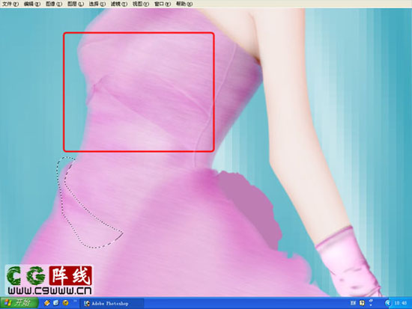Image resolution: width=412 pixels, height=309 pixels.
Task: Open the 视图 (View) menu
Action: point(141,4)
